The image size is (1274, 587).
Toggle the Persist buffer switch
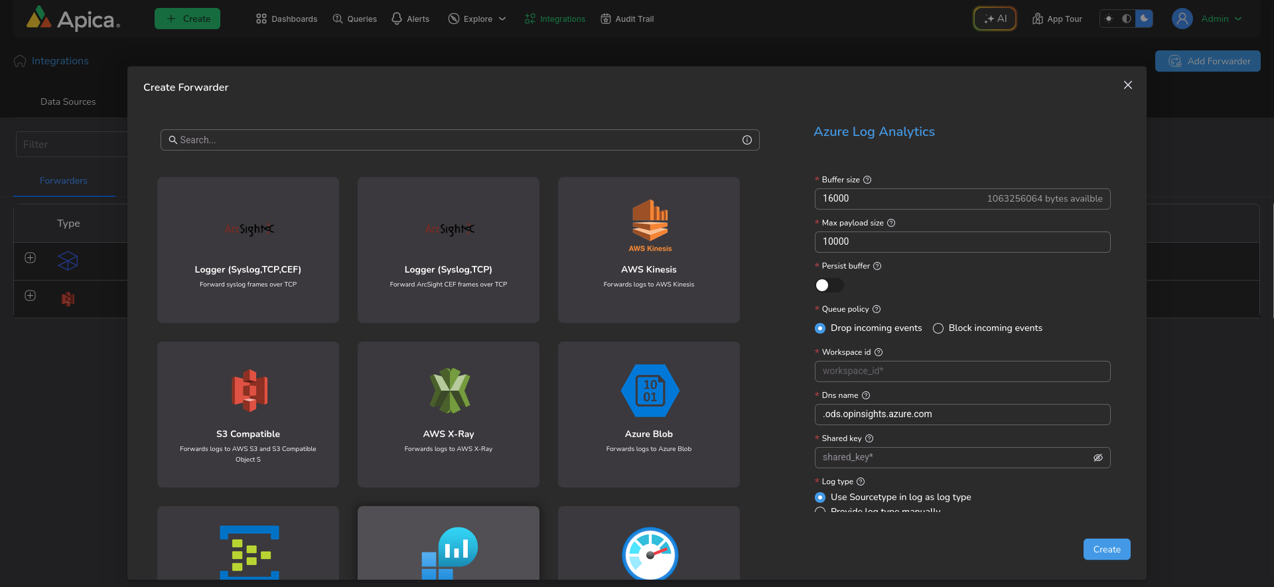pos(829,285)
